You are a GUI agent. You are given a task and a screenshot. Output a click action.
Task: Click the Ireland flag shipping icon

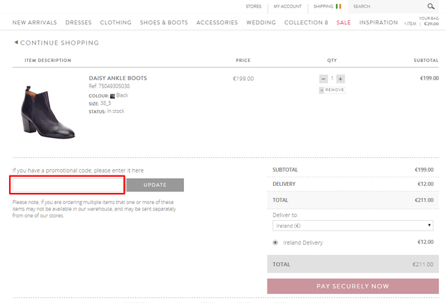pos(339,7)
